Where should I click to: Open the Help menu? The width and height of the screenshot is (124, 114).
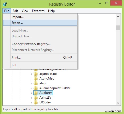[51, 11]
